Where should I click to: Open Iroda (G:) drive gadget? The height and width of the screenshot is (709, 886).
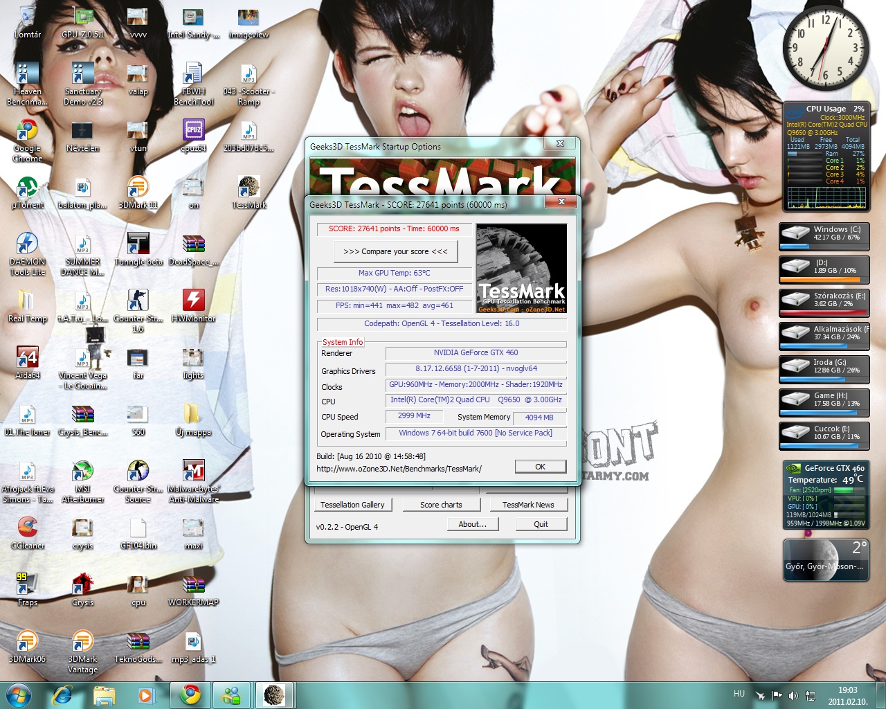tap(824, 369)
